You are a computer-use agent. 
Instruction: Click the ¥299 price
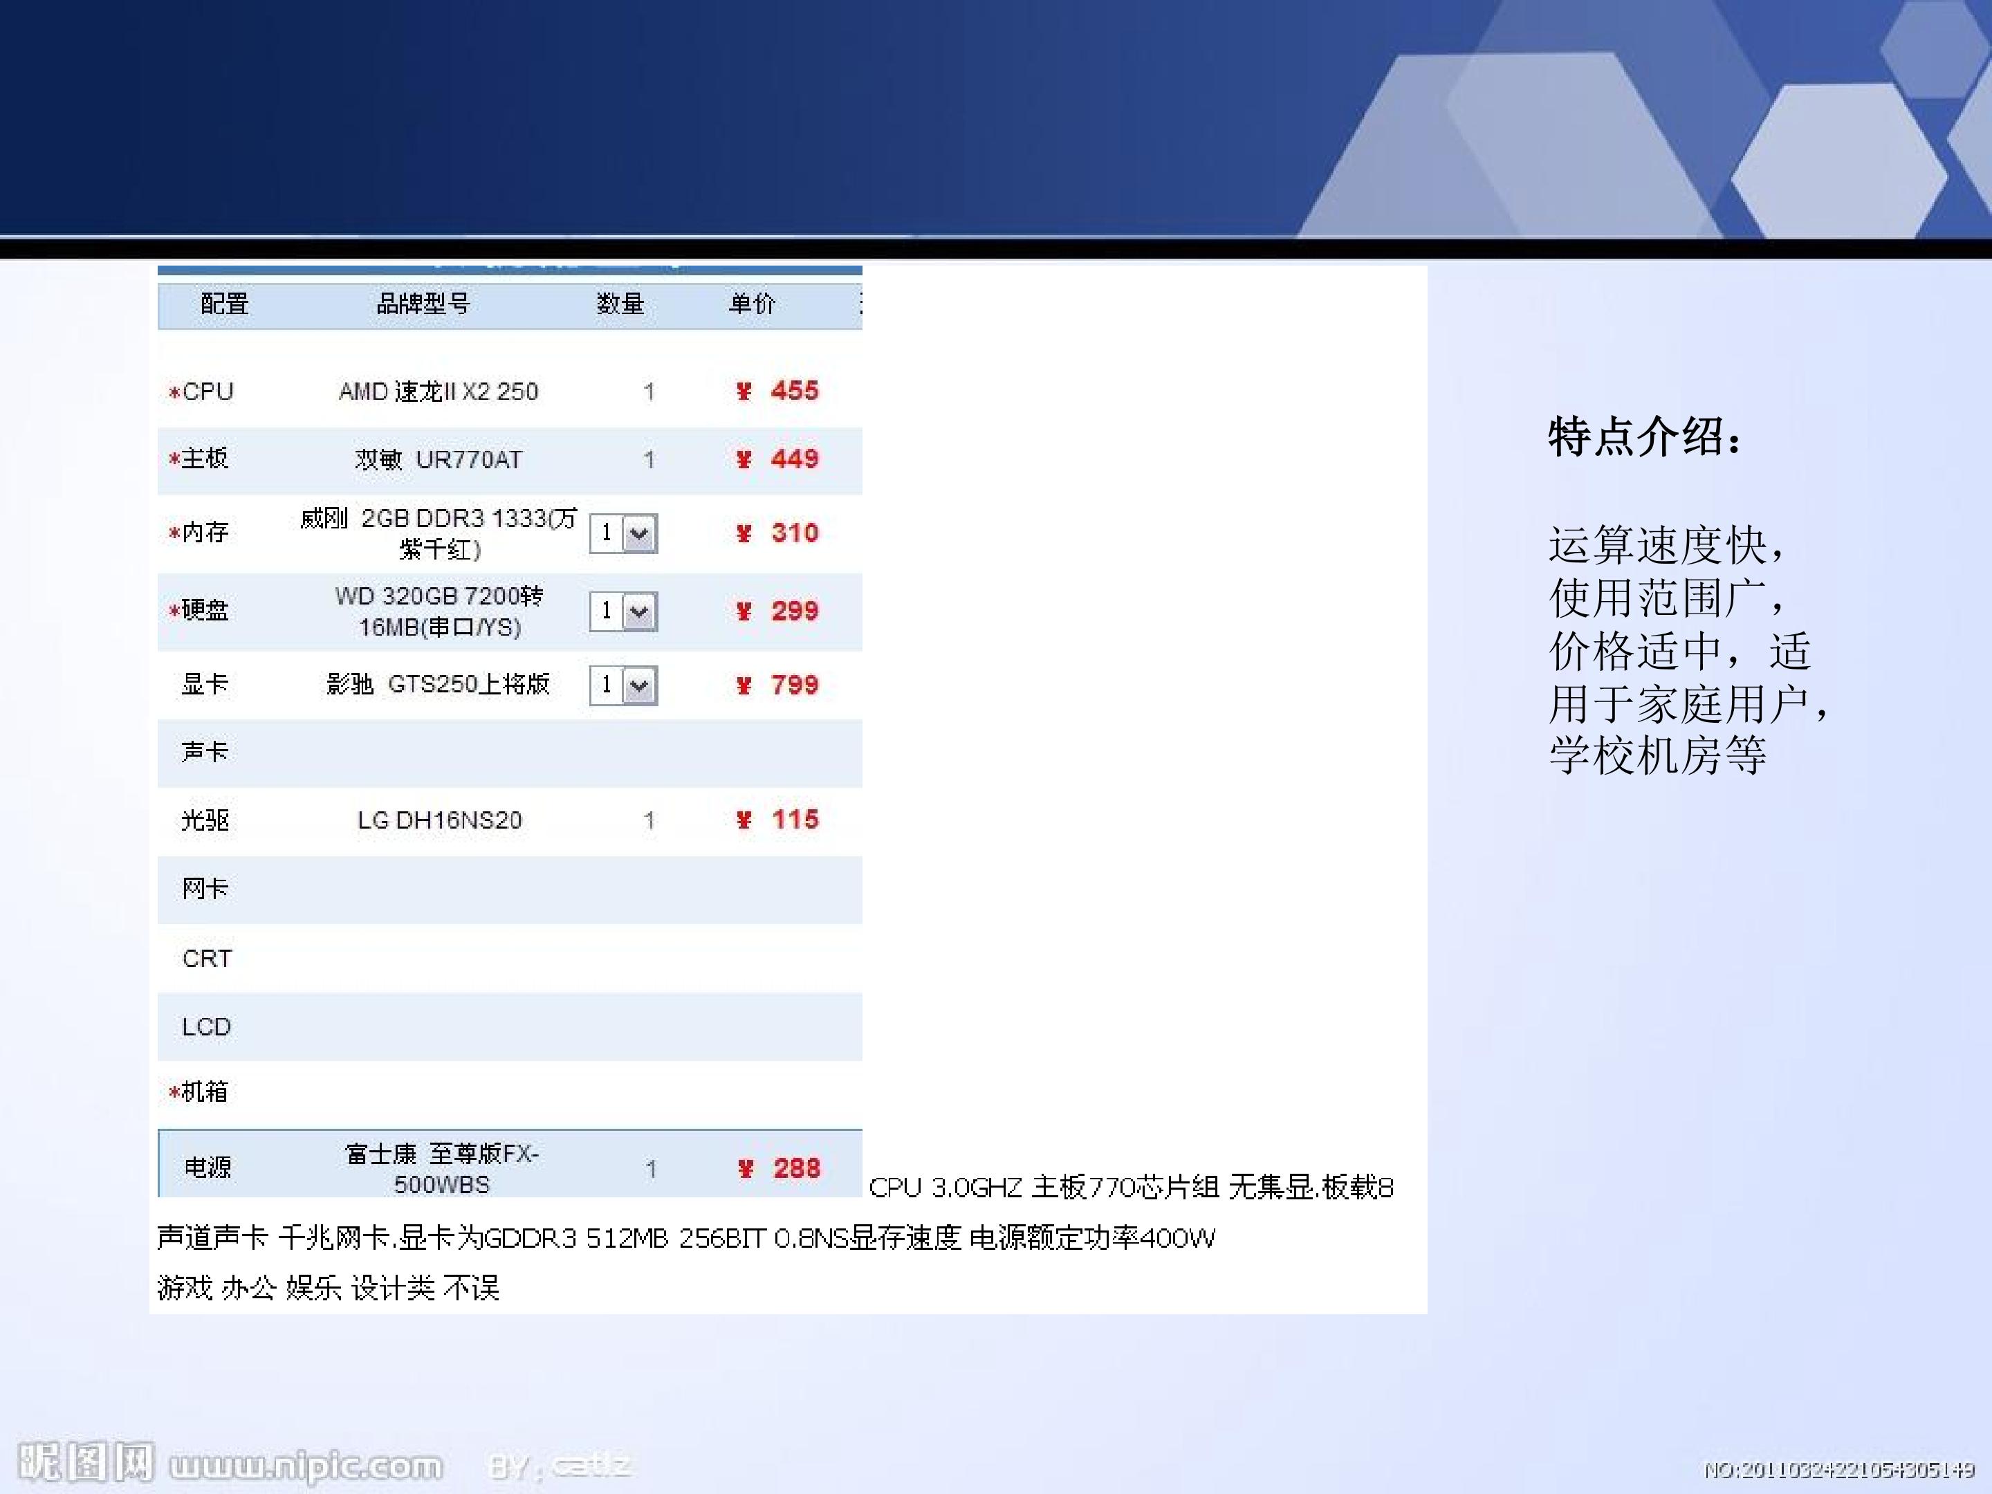coord(777,611)
